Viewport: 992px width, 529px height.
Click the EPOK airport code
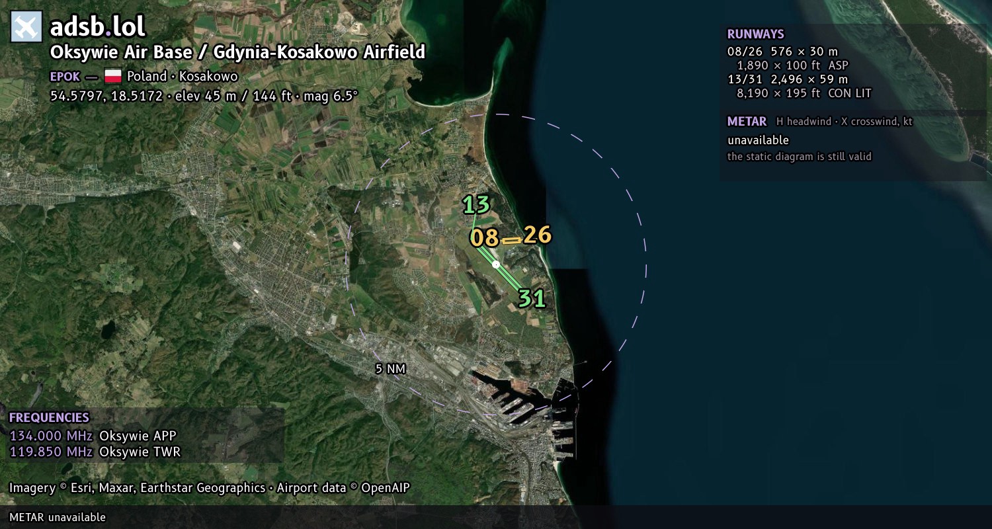coord(65,76)
